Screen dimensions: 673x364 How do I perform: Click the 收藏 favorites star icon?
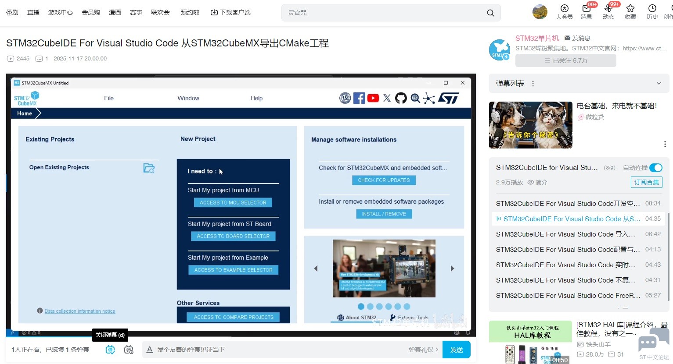[630, 9]
